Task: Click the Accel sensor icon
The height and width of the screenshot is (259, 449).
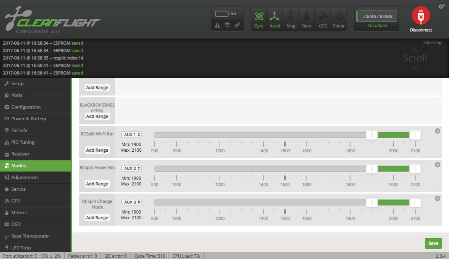Action: (x=275, y=19)
